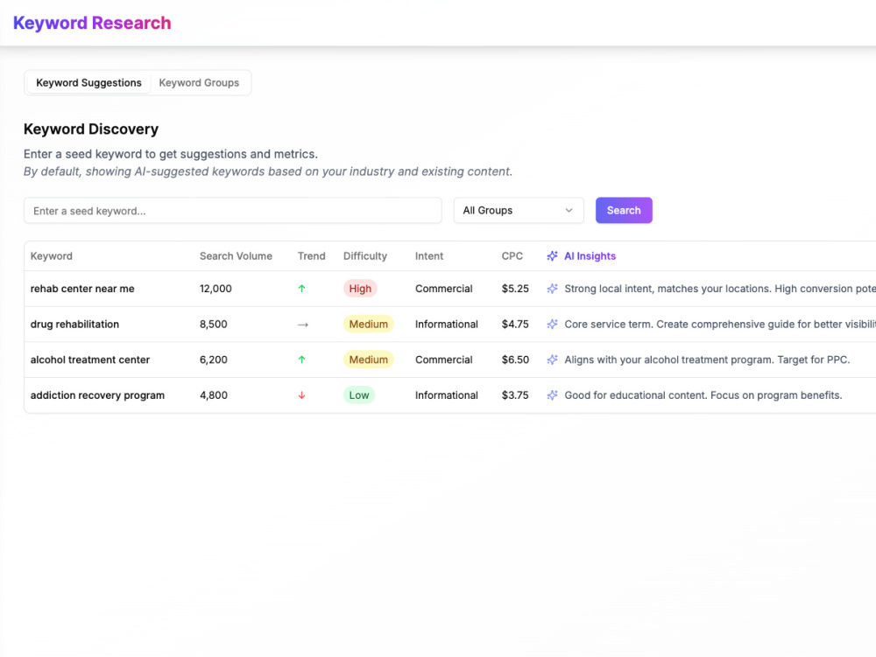876x657 pixels.
Task: Click insight about alcohol treatment program PPC
Action: click(707, 360)
